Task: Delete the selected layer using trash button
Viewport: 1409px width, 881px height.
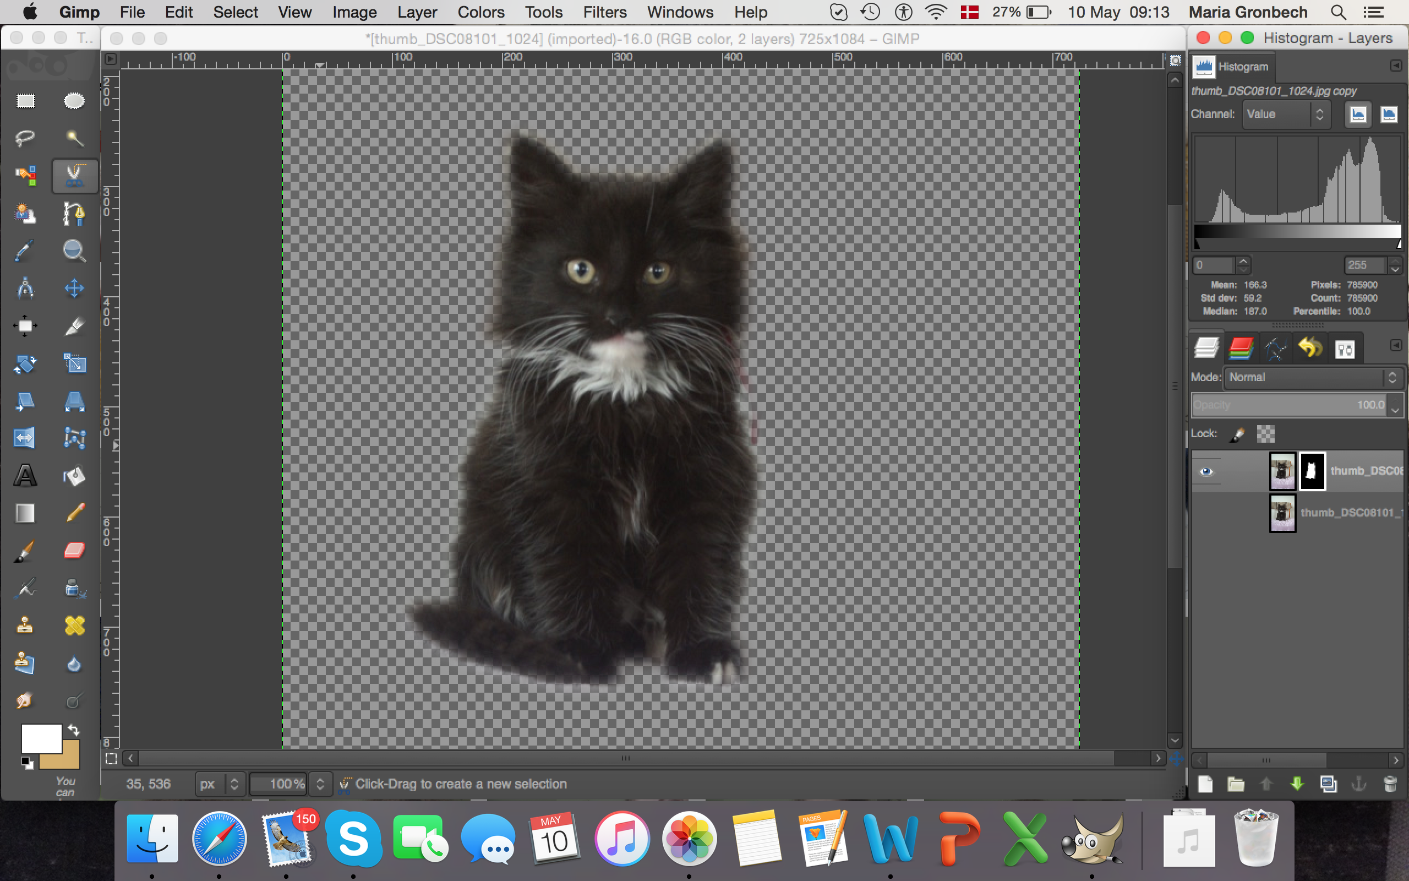Action: point(1390,784)
